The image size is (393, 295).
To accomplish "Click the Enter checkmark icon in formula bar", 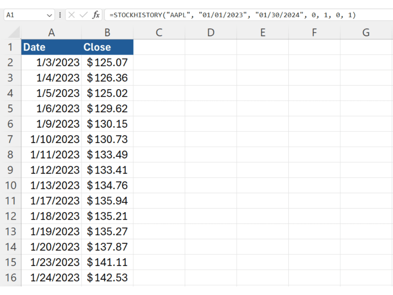I will click(x=83, y=15).
